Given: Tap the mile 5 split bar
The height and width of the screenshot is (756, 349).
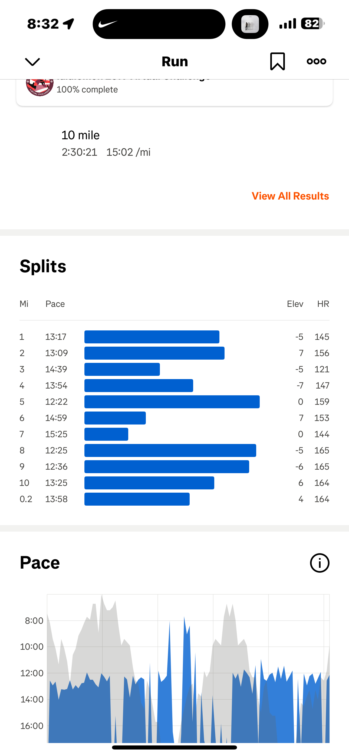Looking at the screenshot, I should point(172,402).
